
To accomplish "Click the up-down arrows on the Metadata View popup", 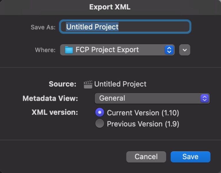I will coord(205,98).
